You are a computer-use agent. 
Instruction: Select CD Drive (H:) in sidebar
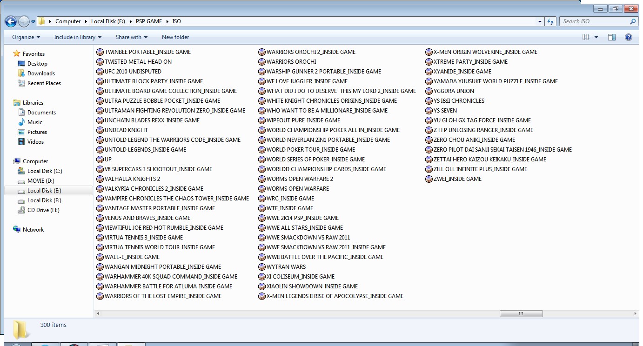[43, 210]
